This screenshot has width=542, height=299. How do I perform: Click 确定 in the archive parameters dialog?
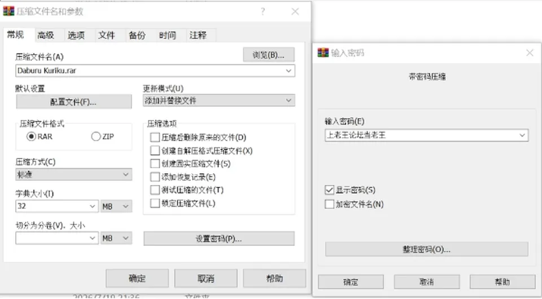tap(137, 278)
